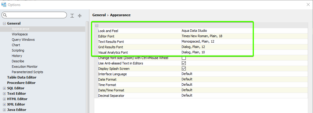Disable Display Splash Screen checkbox
The width and height of the screenshot is (313, 113).
pos(184,69)
